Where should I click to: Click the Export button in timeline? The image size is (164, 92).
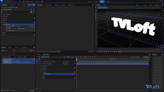coord(146,57)
